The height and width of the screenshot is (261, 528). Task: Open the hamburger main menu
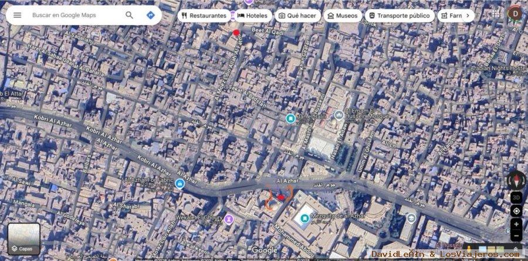17,15
